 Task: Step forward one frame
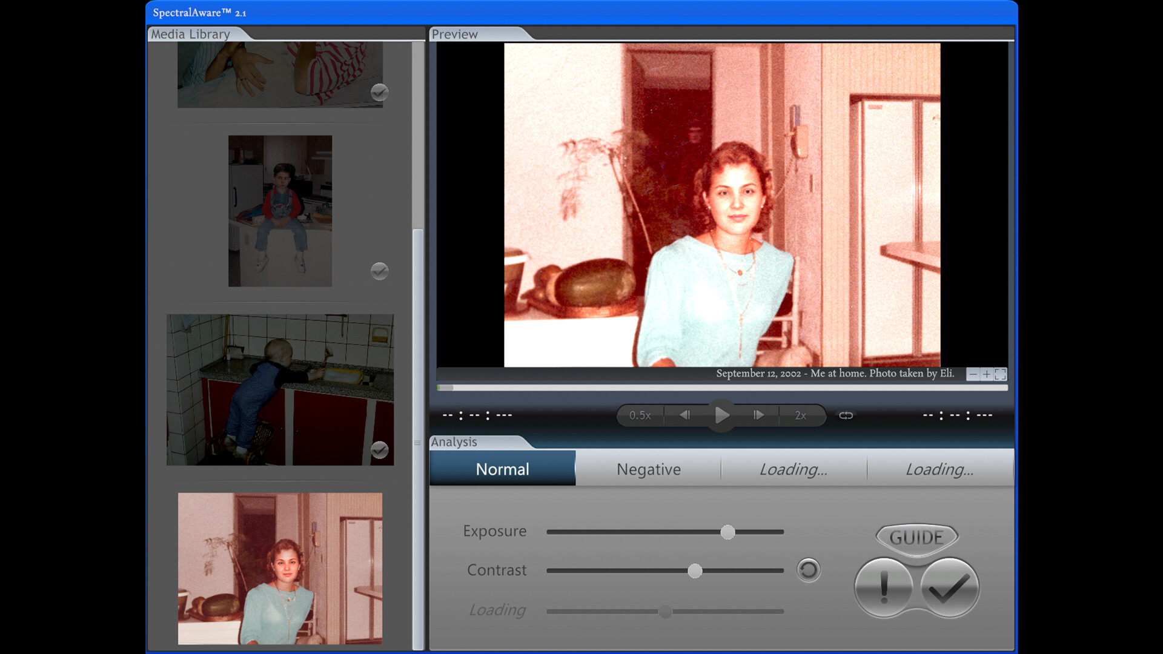click(x=758, y=415)
